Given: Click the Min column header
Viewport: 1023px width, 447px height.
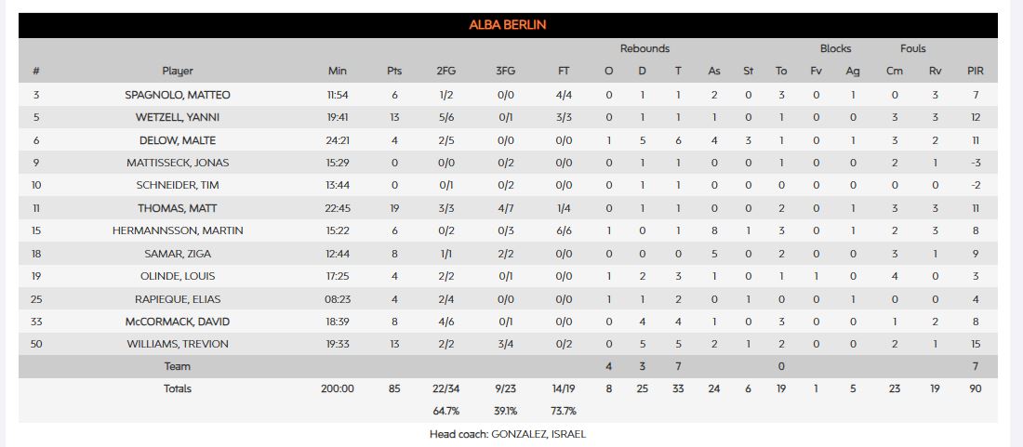Looking at the screenshot, I should (x=338, y=71).
